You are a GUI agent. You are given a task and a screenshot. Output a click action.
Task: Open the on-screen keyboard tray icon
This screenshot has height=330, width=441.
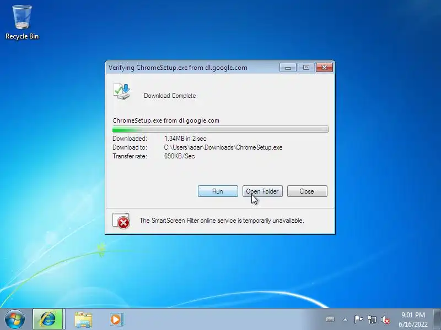330,320
